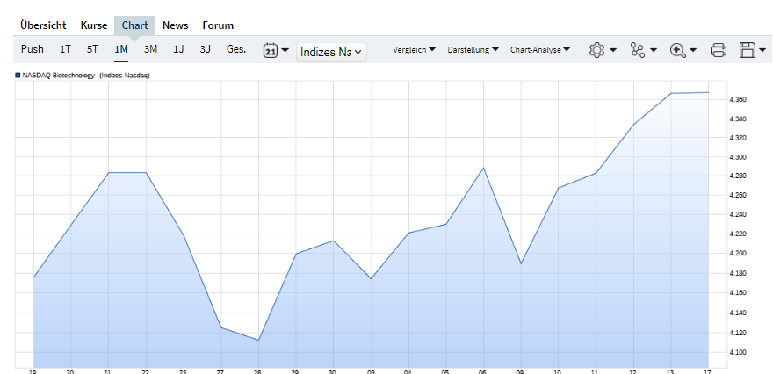Select the 3J time range

coord(205,49)
